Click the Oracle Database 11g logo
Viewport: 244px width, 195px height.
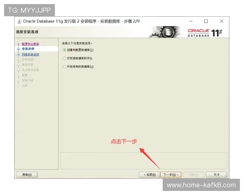205,33
